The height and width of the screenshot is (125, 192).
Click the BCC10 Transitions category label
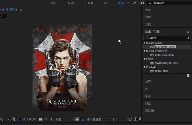[157, 51]
